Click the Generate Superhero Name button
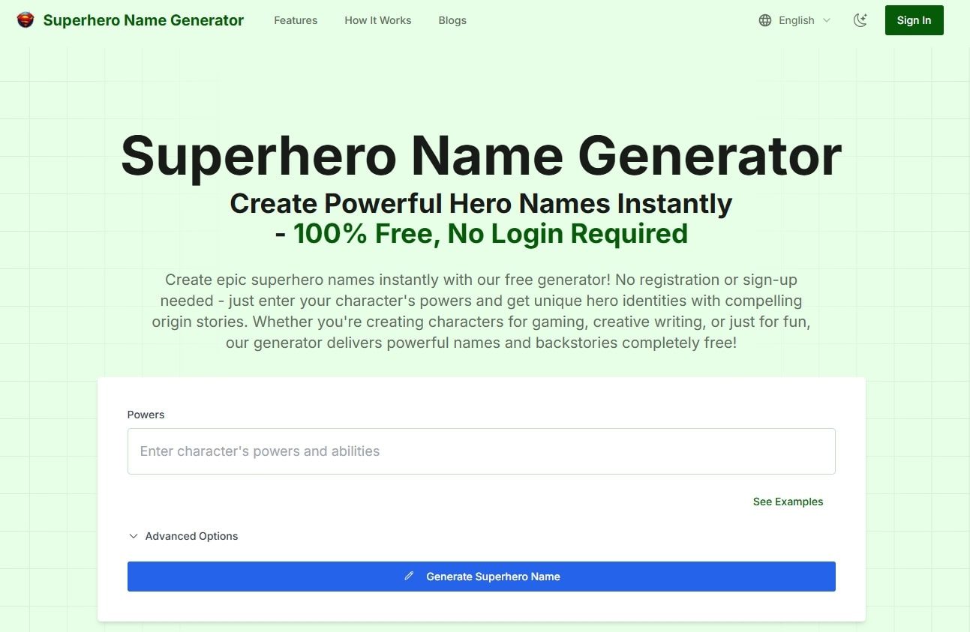 481,577
